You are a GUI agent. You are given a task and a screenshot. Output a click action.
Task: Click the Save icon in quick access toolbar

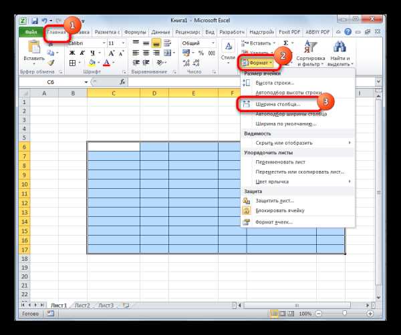pyautogui.click(x=35, y=21)
